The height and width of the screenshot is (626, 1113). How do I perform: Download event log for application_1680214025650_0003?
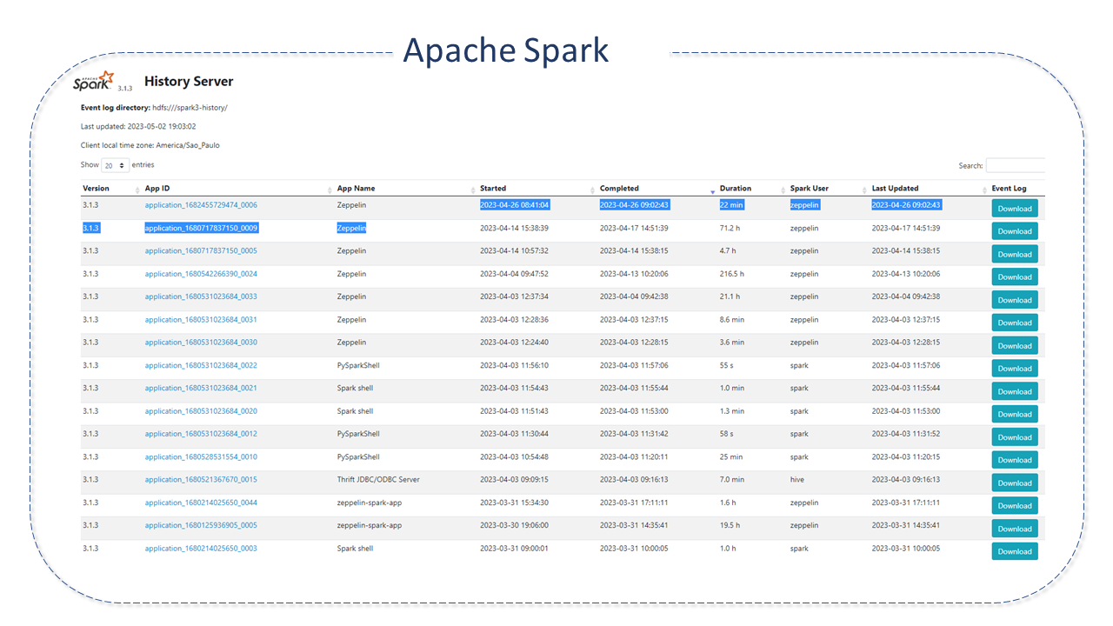[1015, 551]
